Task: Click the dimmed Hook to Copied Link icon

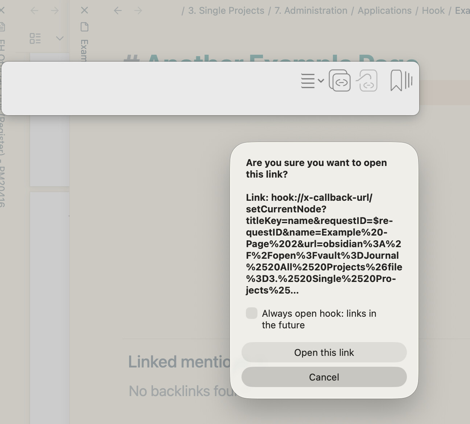Action: [367, 80]
